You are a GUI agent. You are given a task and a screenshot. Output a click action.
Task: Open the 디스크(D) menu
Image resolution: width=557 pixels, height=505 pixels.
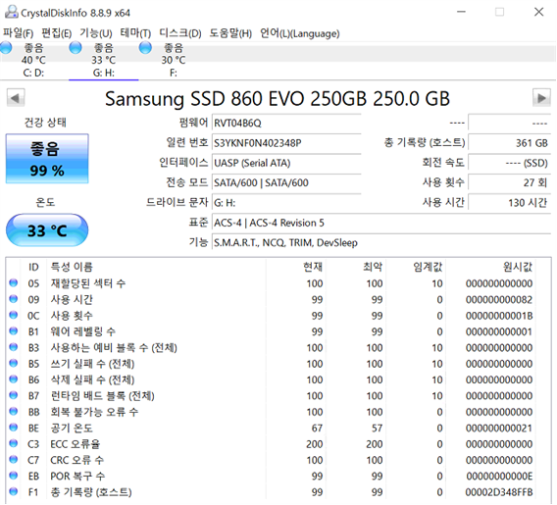tap(179, 33)
